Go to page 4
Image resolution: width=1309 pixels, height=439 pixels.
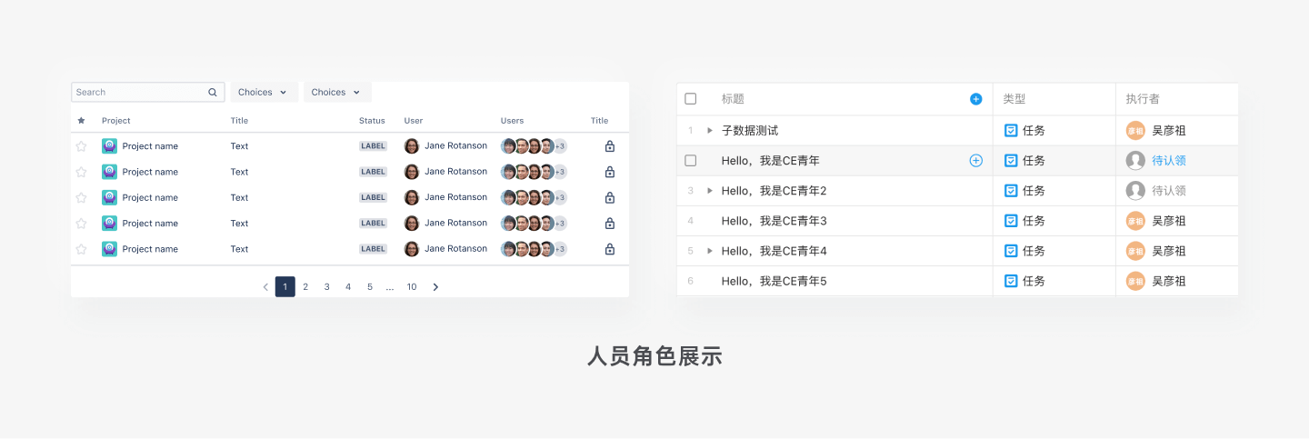tap(348, 287)
